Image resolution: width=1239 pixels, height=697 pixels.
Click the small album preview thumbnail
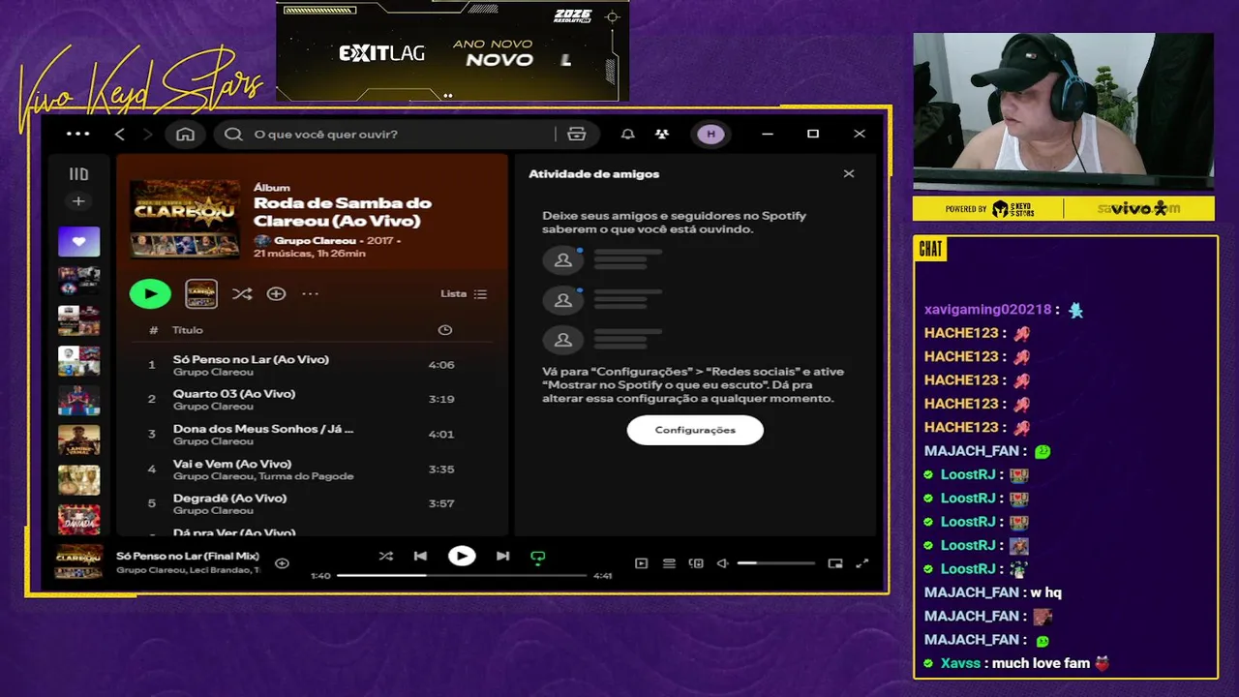pyautogui.click(x=201, y=293)
